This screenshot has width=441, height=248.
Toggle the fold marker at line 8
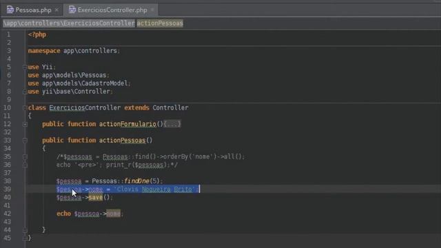(x=25, y=92)
